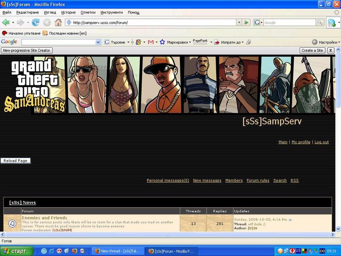
Task: Open the New messages link
Action: [207, 180]
